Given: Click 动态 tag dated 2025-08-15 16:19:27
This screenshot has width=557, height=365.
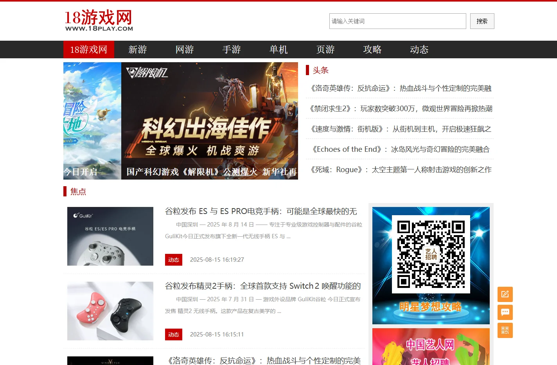Looking at the screenshot, I should [174, 260].
